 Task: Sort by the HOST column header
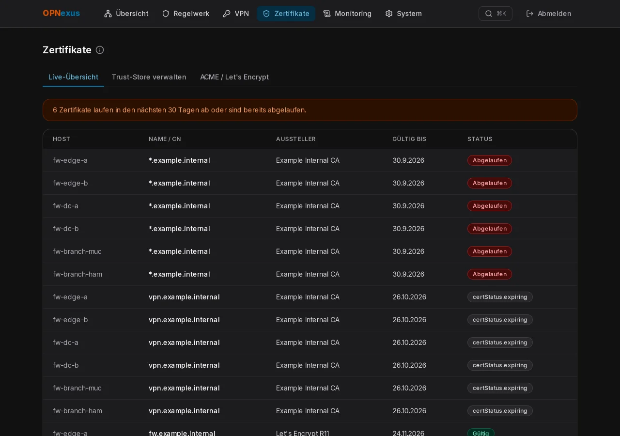point(62,139)
